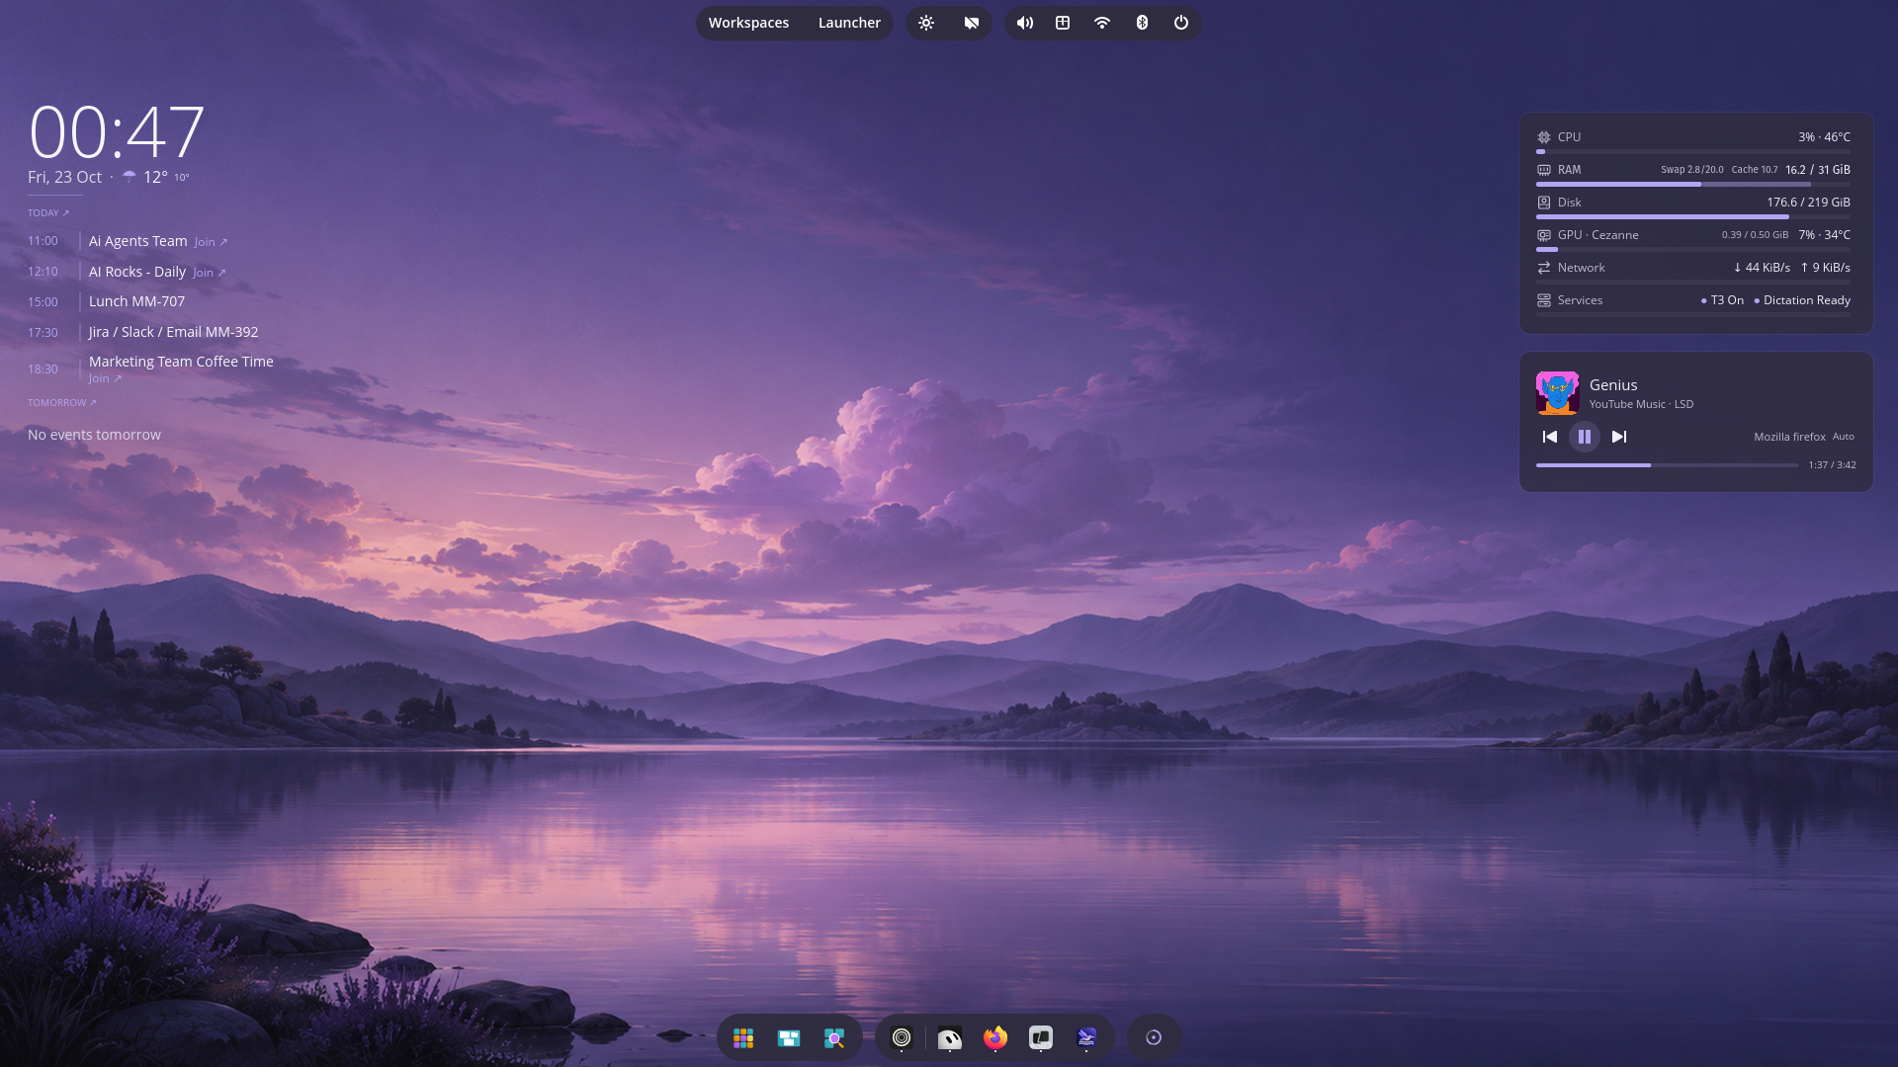Open the TOMORROW calendar link
The height and width of the screenshot is (1067, 1898).
pos(62,403)
